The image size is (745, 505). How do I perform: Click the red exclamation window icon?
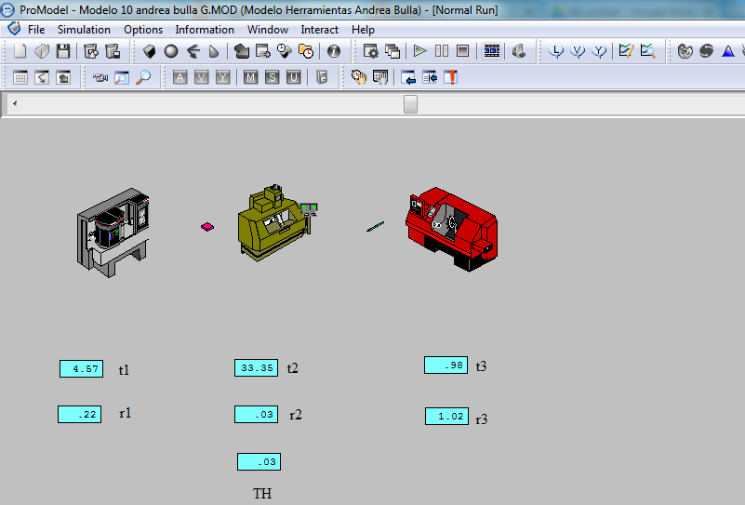coord(450,77)
